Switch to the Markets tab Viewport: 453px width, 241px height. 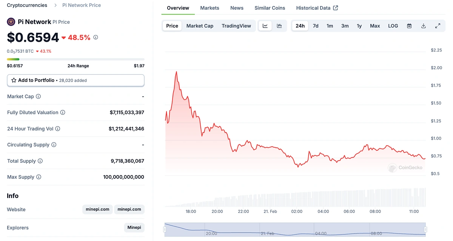210,8
